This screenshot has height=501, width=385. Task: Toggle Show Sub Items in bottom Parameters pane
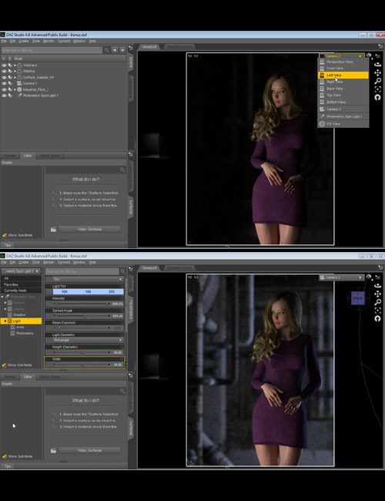point(4,365)
